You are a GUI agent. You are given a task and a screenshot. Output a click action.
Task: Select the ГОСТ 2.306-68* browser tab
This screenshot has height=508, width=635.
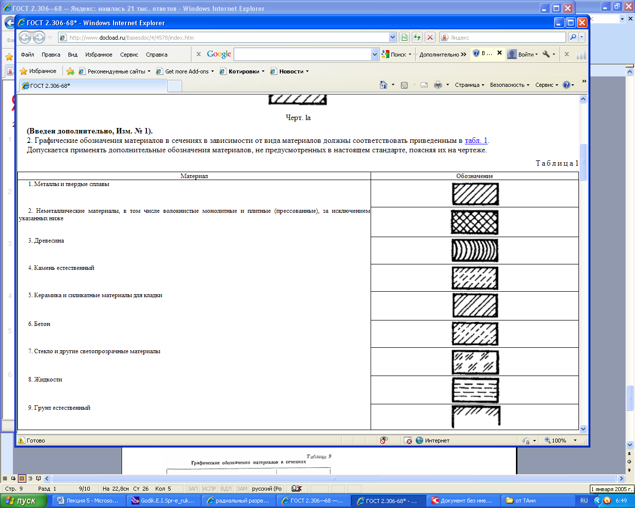click(x=93, y=86)
